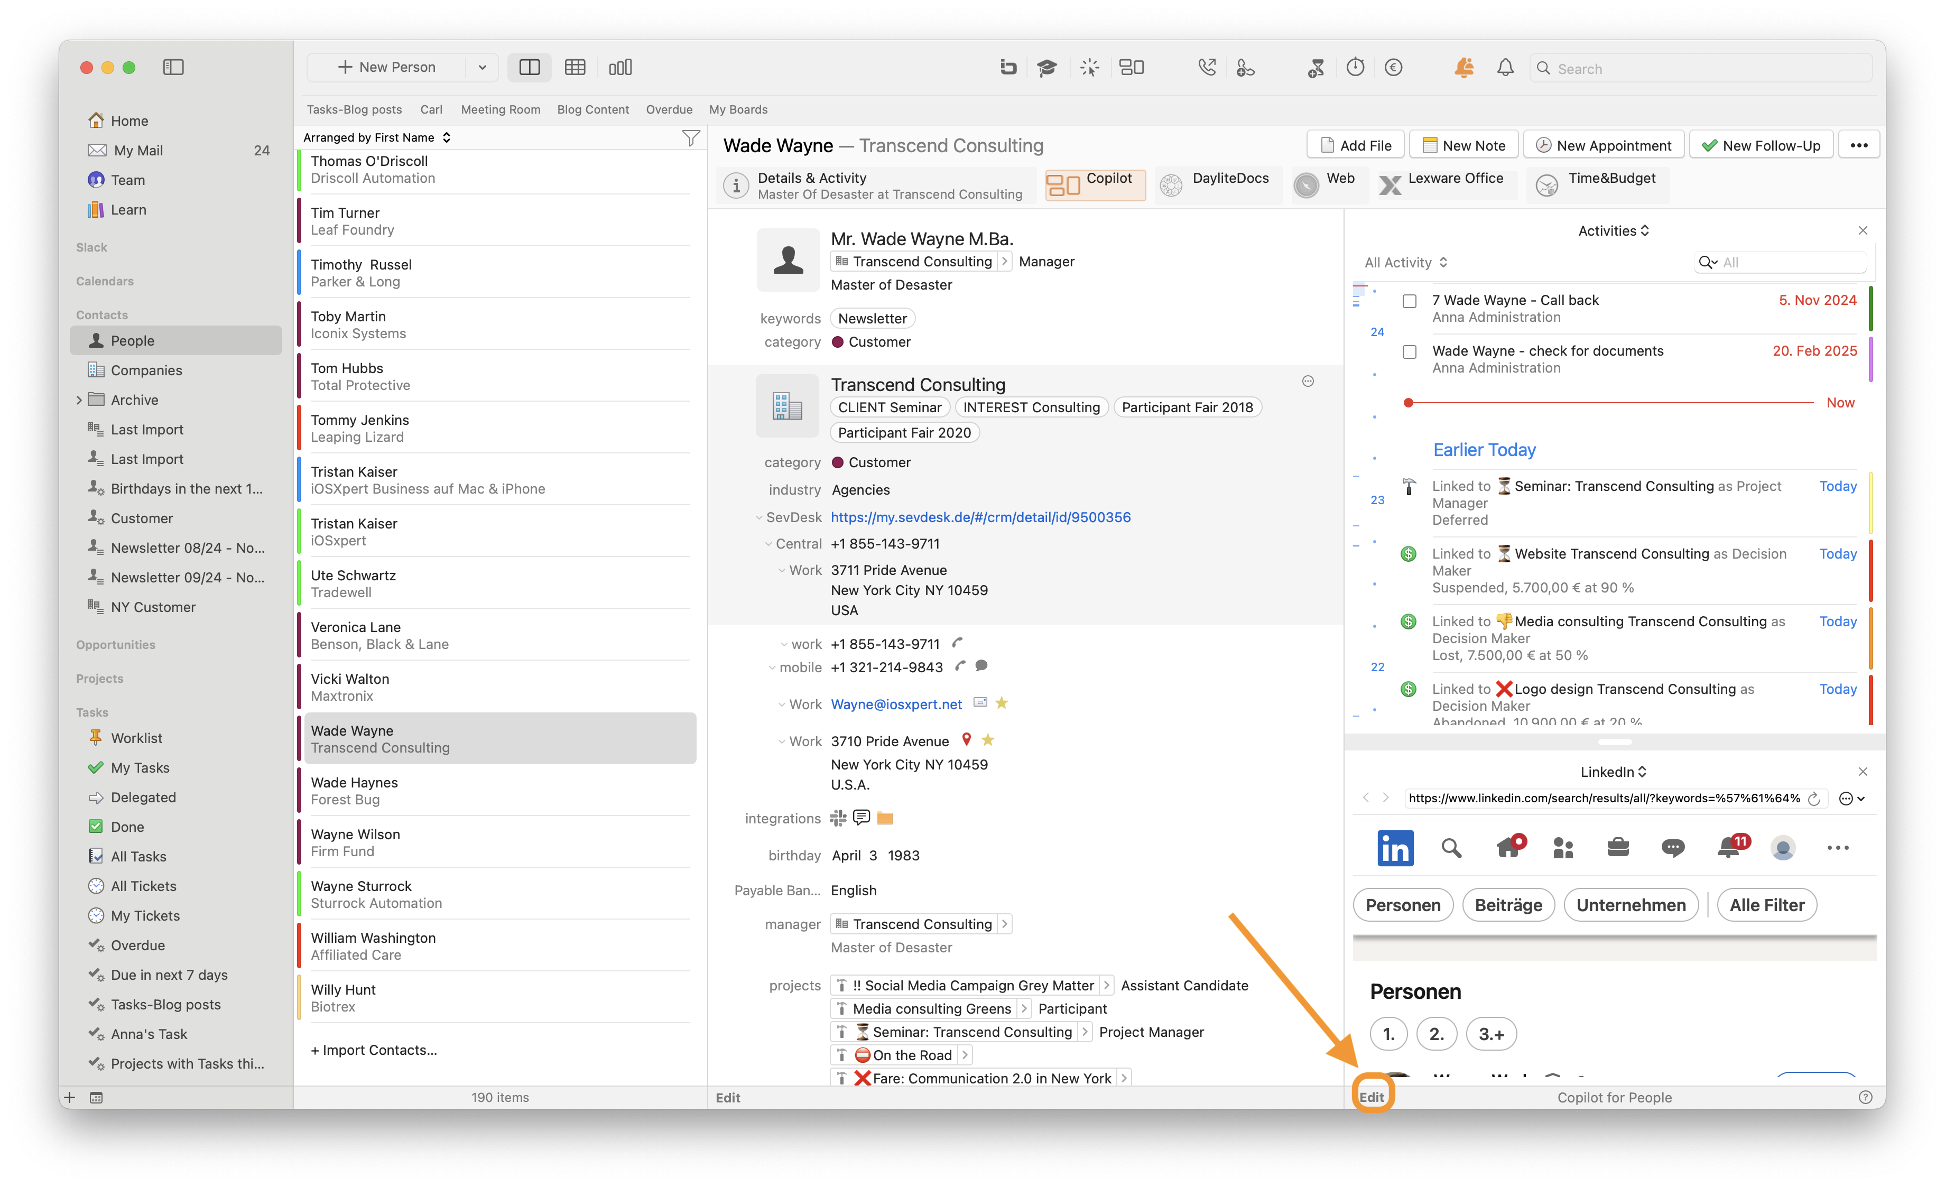Click the Activities search filter field

click(x=1781, y=262)
